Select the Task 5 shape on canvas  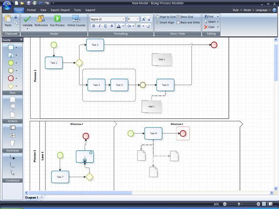165,85
